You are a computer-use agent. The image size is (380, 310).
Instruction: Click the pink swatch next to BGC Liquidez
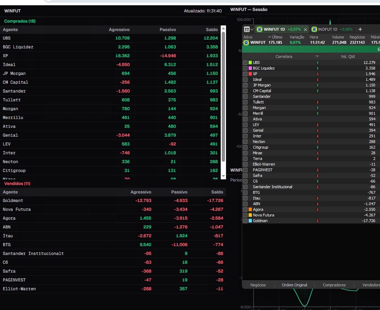click(250, 68)
